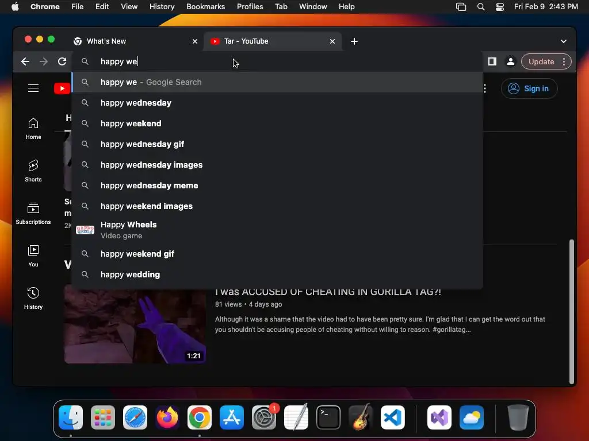Click the menu bar clock
The image size is (589, 441).
pos(546,7)
